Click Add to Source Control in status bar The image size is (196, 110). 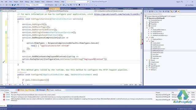pos(185,109)
